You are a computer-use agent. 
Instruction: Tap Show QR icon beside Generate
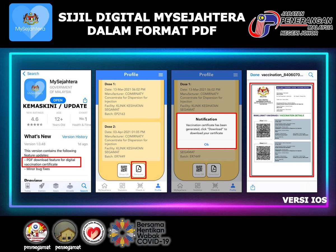click(x=124, y=170)
